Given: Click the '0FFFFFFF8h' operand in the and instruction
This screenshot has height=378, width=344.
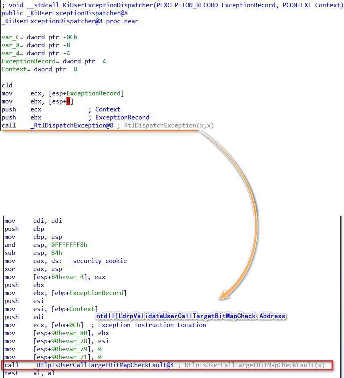Looking at the screenshot, I should [x=69, y=245].
